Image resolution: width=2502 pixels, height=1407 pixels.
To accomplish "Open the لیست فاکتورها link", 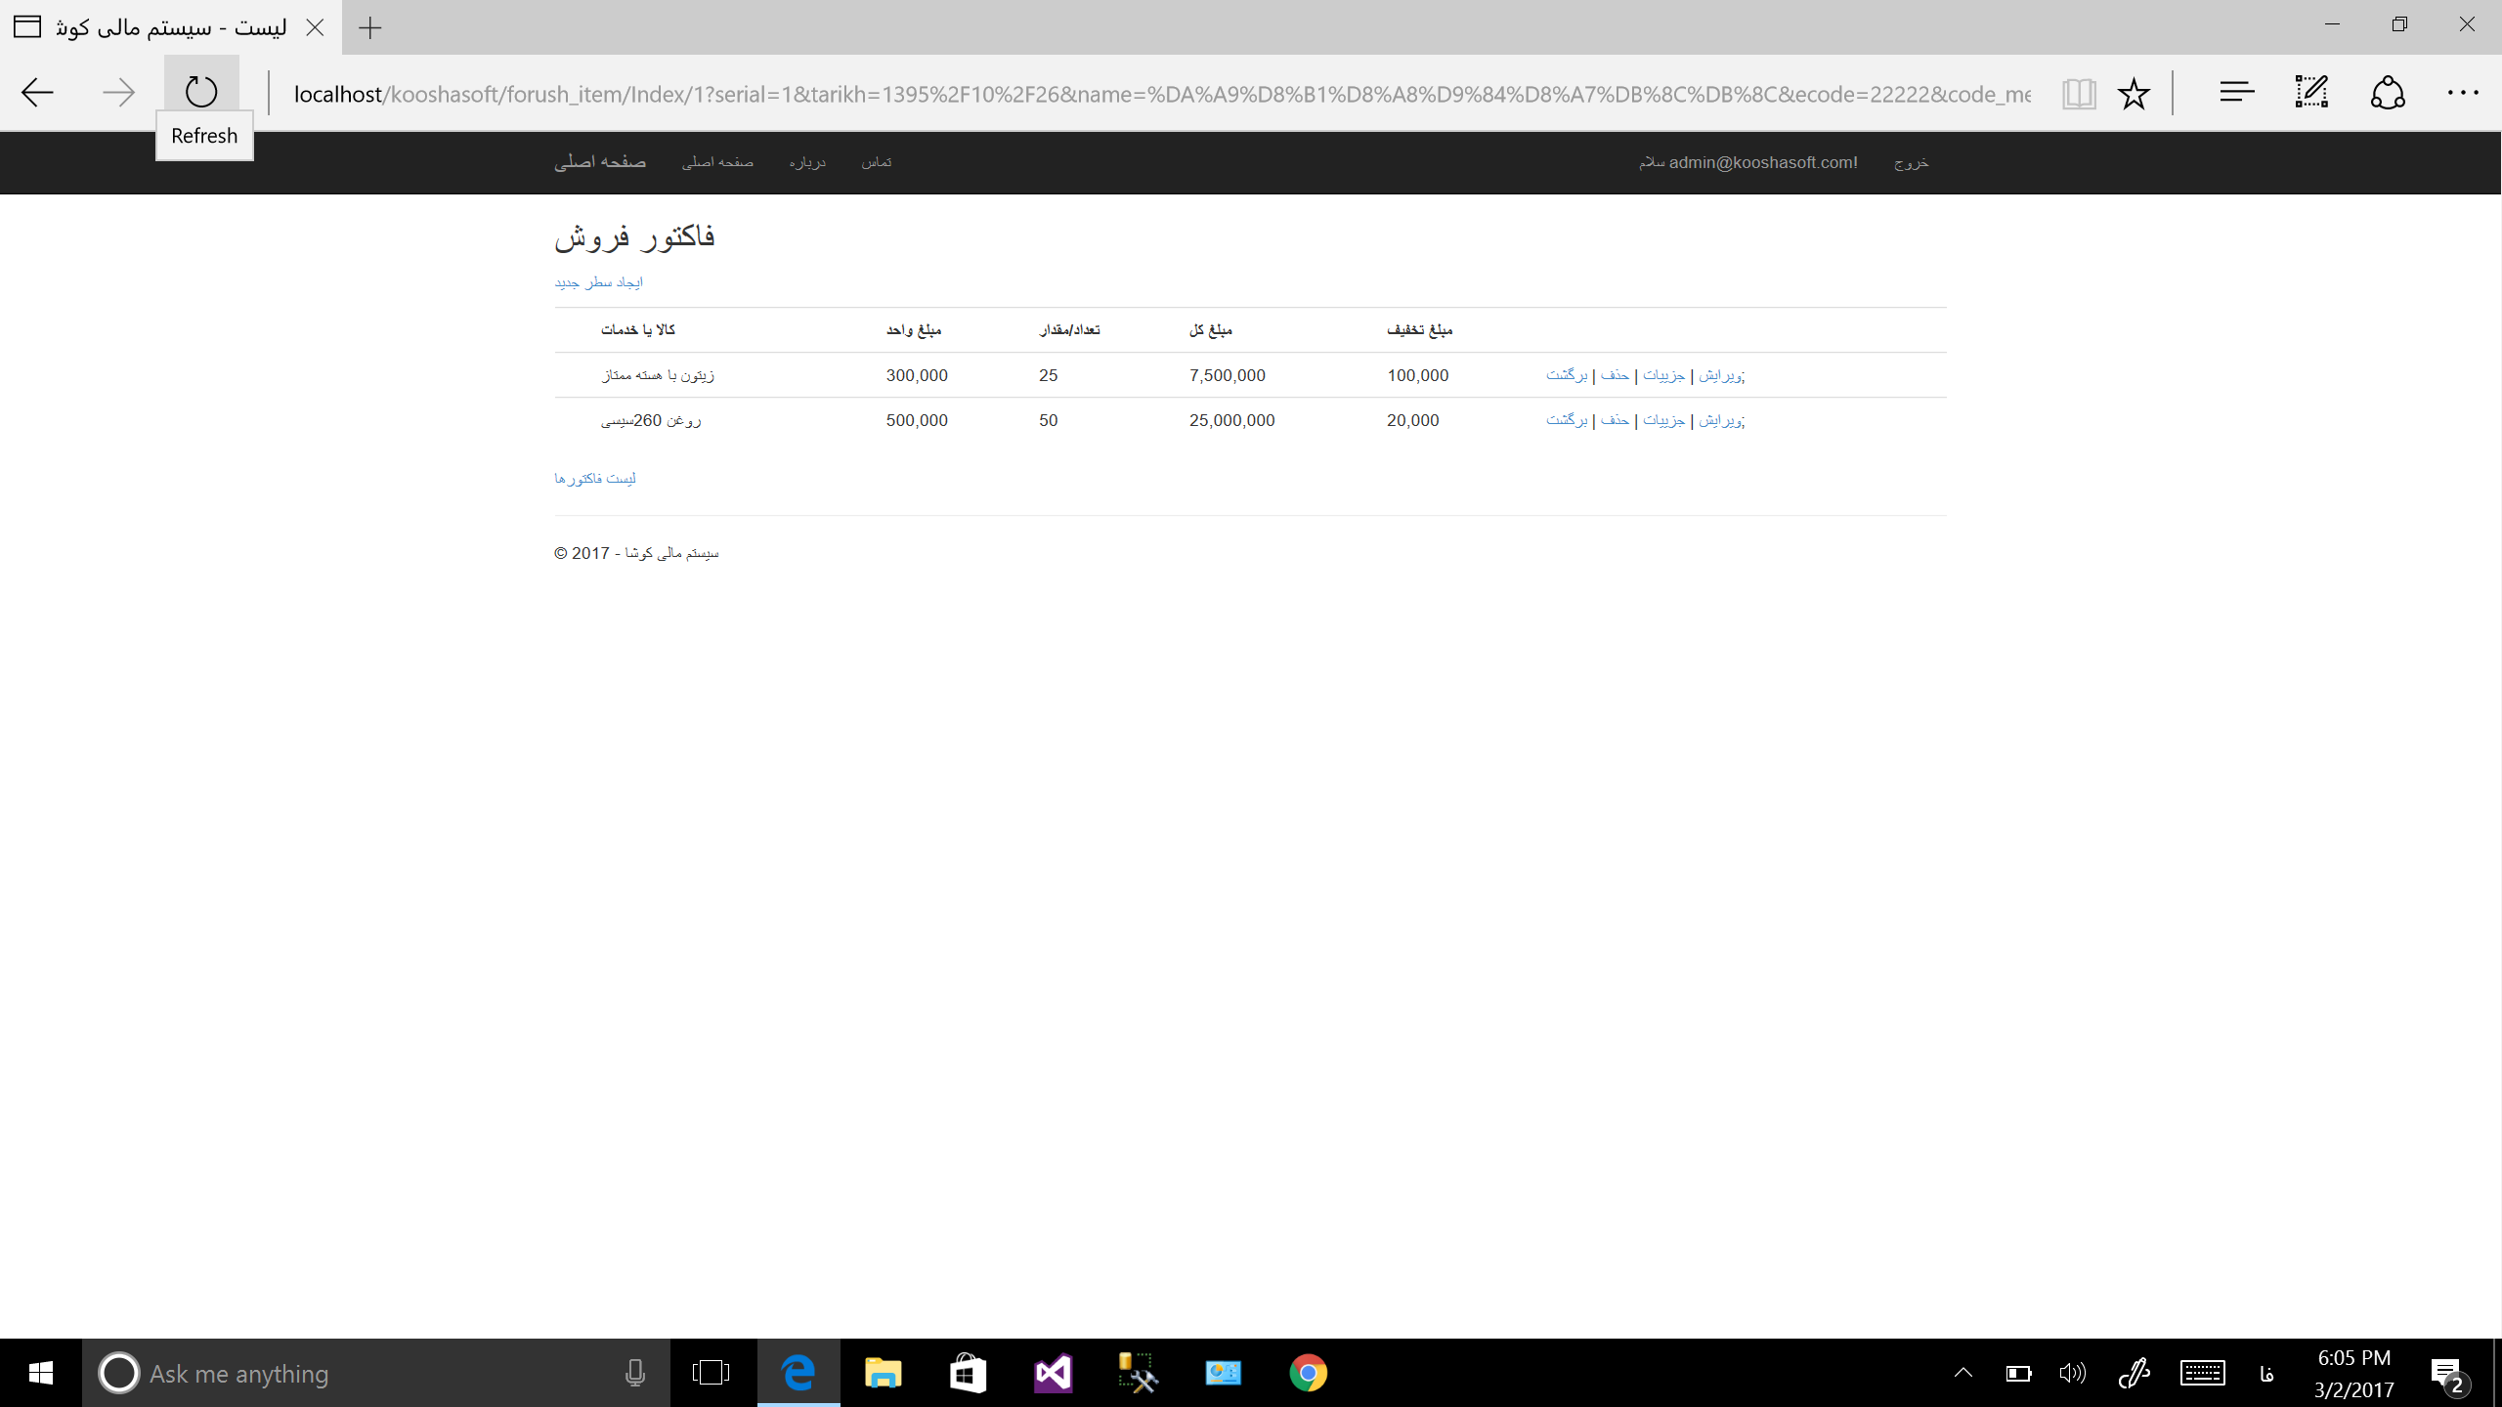I will (595, 478).
